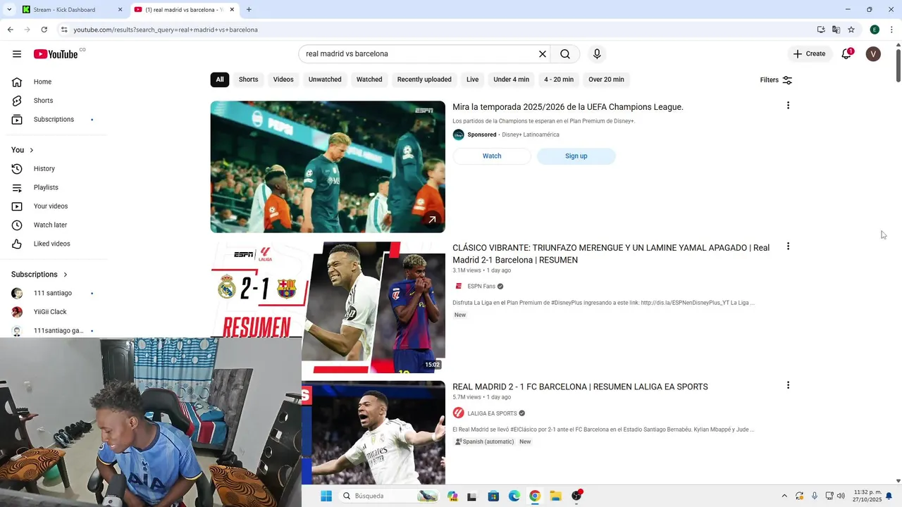
Task: Open the ad title Mira la temporada 2025/2026
Action: (568, 107)
